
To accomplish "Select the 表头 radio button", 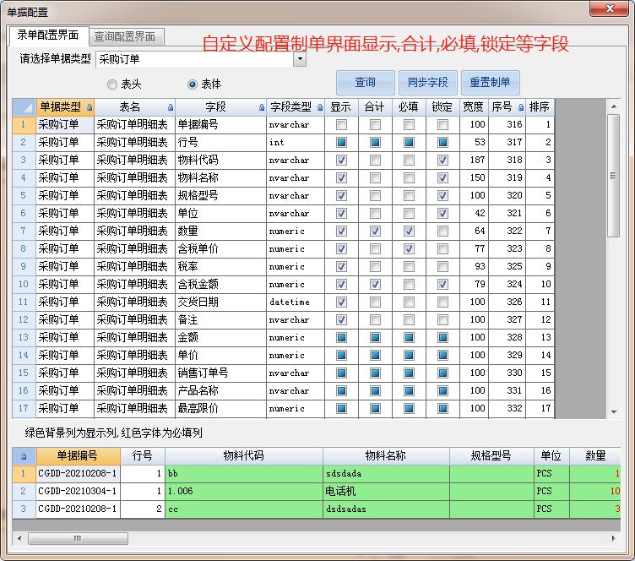I will pyautogui.click(x=112, y=84).
